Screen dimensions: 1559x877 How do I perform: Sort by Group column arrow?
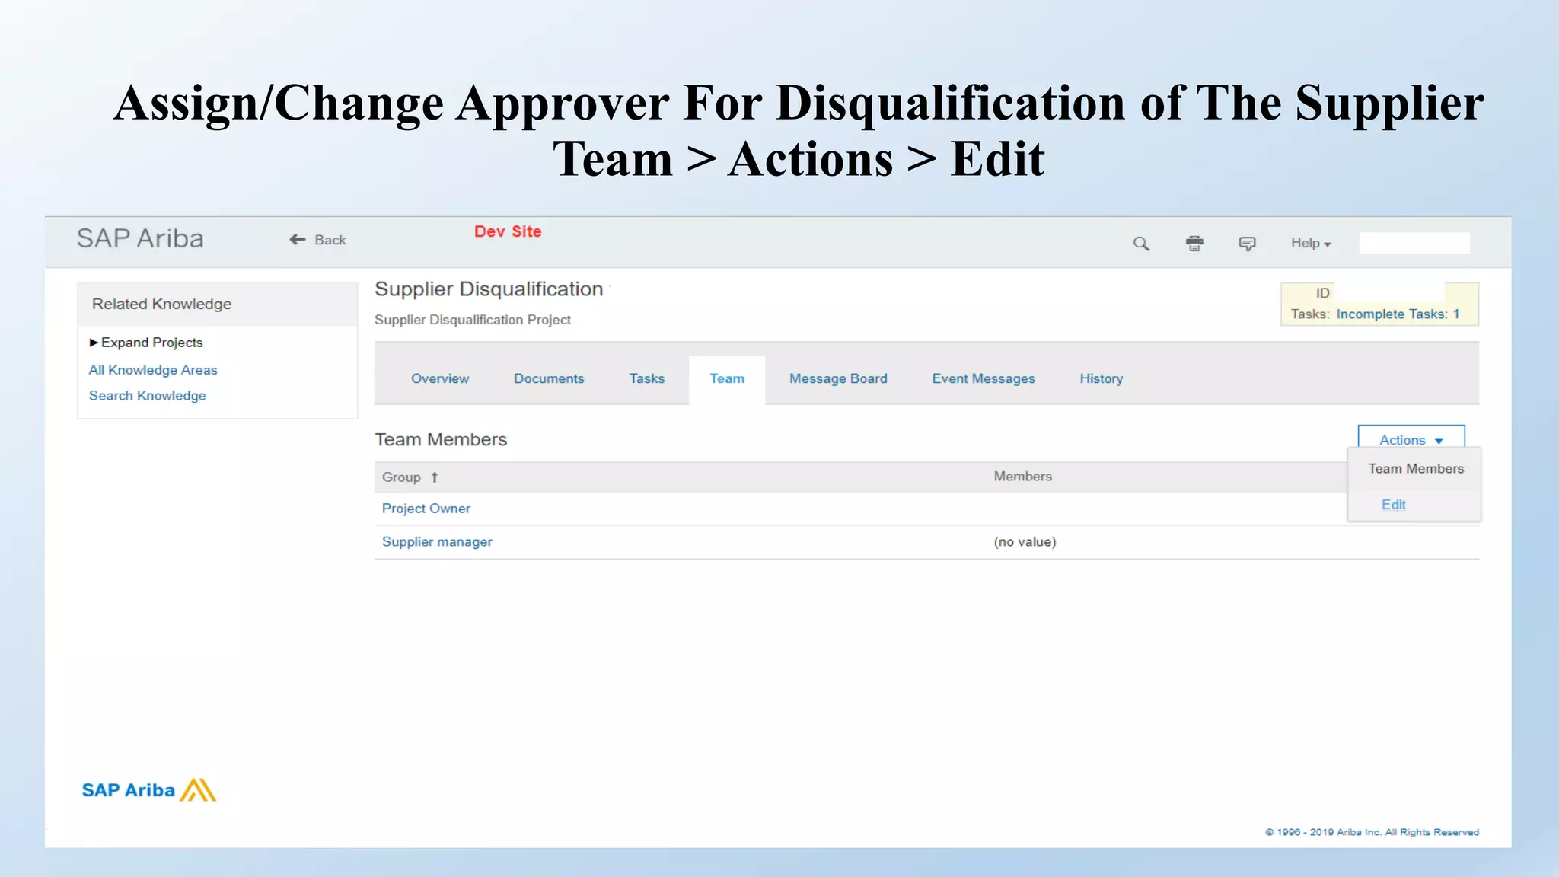[x=435, y=477]
